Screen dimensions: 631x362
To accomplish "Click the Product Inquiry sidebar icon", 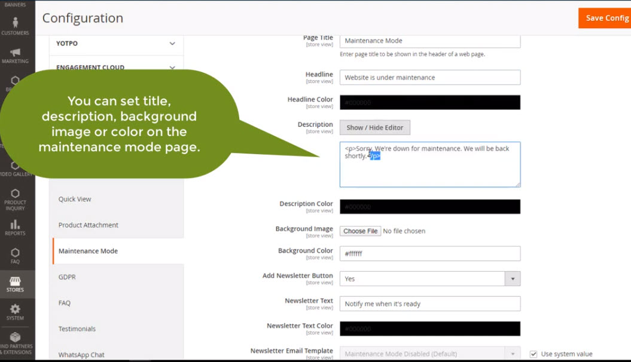I will click(15, 199).
